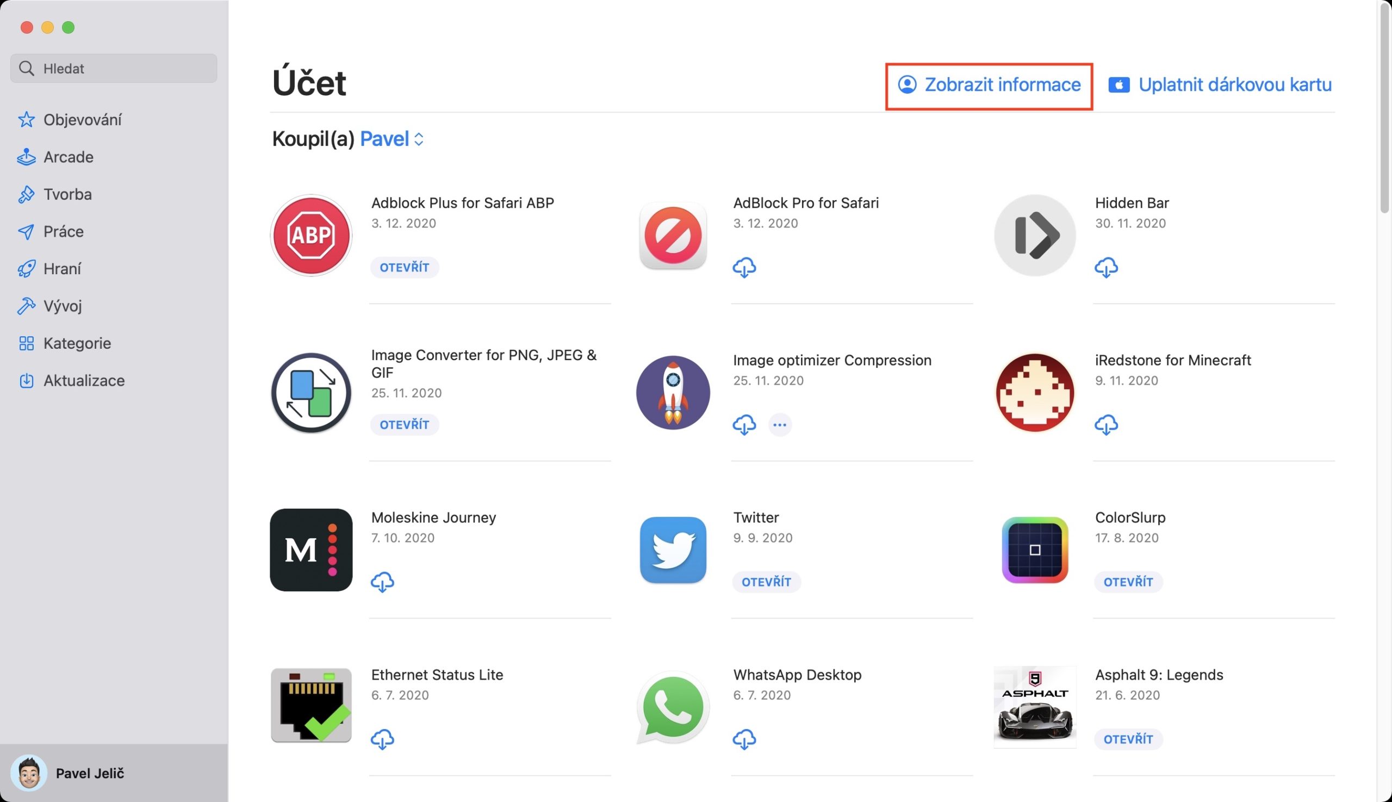Go to Aktualizace in the sidebar
Screen dimensions: 1392x802
point(84,381)
